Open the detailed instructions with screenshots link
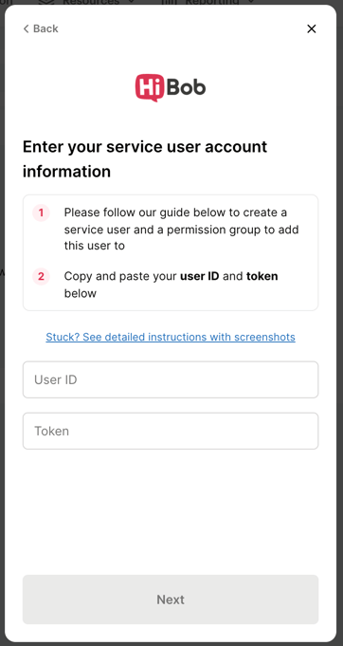This screenshot has width=343, height=646. point(171,337)
